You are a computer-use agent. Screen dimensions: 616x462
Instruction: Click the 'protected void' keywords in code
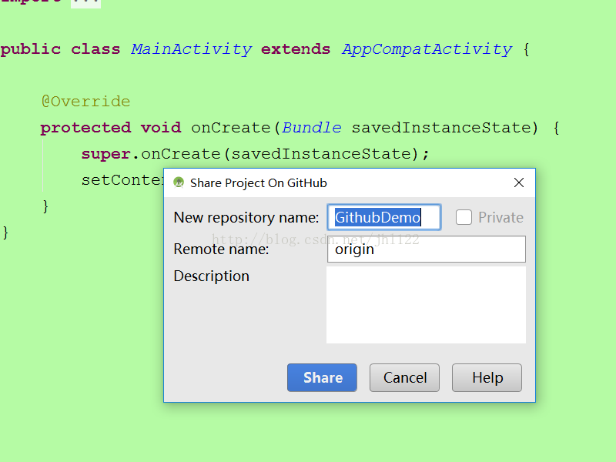pyautogui.click(x=111, y=128)
